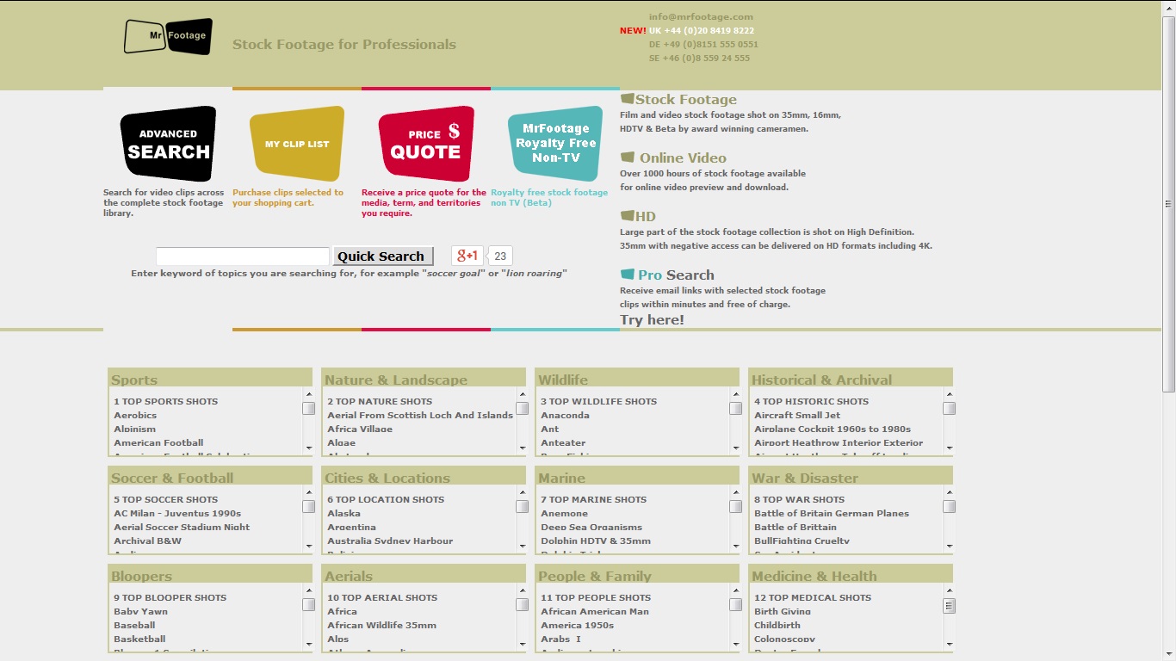Screen dimensions: 1176x661
Task: Select "American Football" in the Sports list
Action: [x=158, y=442]
